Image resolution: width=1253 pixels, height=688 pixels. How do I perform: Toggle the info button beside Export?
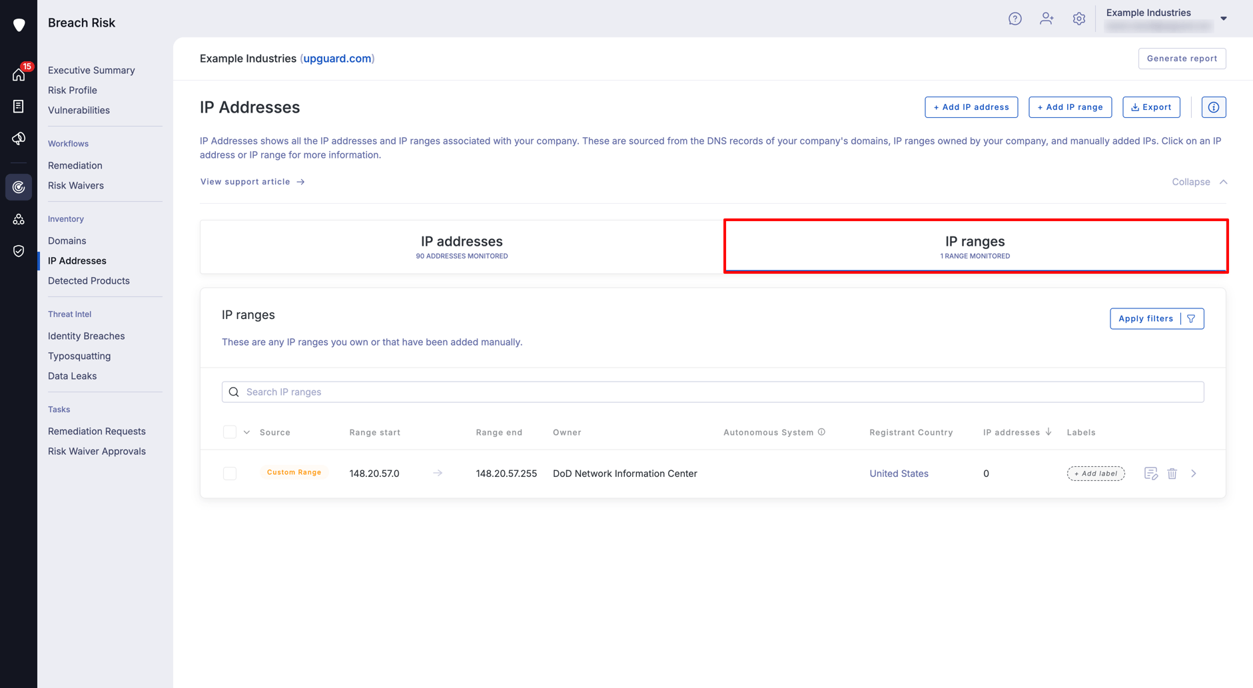click(x=1214, y=107)
